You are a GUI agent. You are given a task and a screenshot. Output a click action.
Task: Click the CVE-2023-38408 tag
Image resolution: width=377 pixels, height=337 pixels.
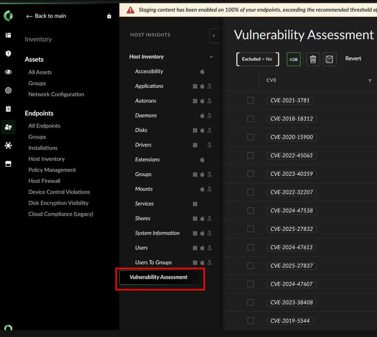[x=291, y=303]
